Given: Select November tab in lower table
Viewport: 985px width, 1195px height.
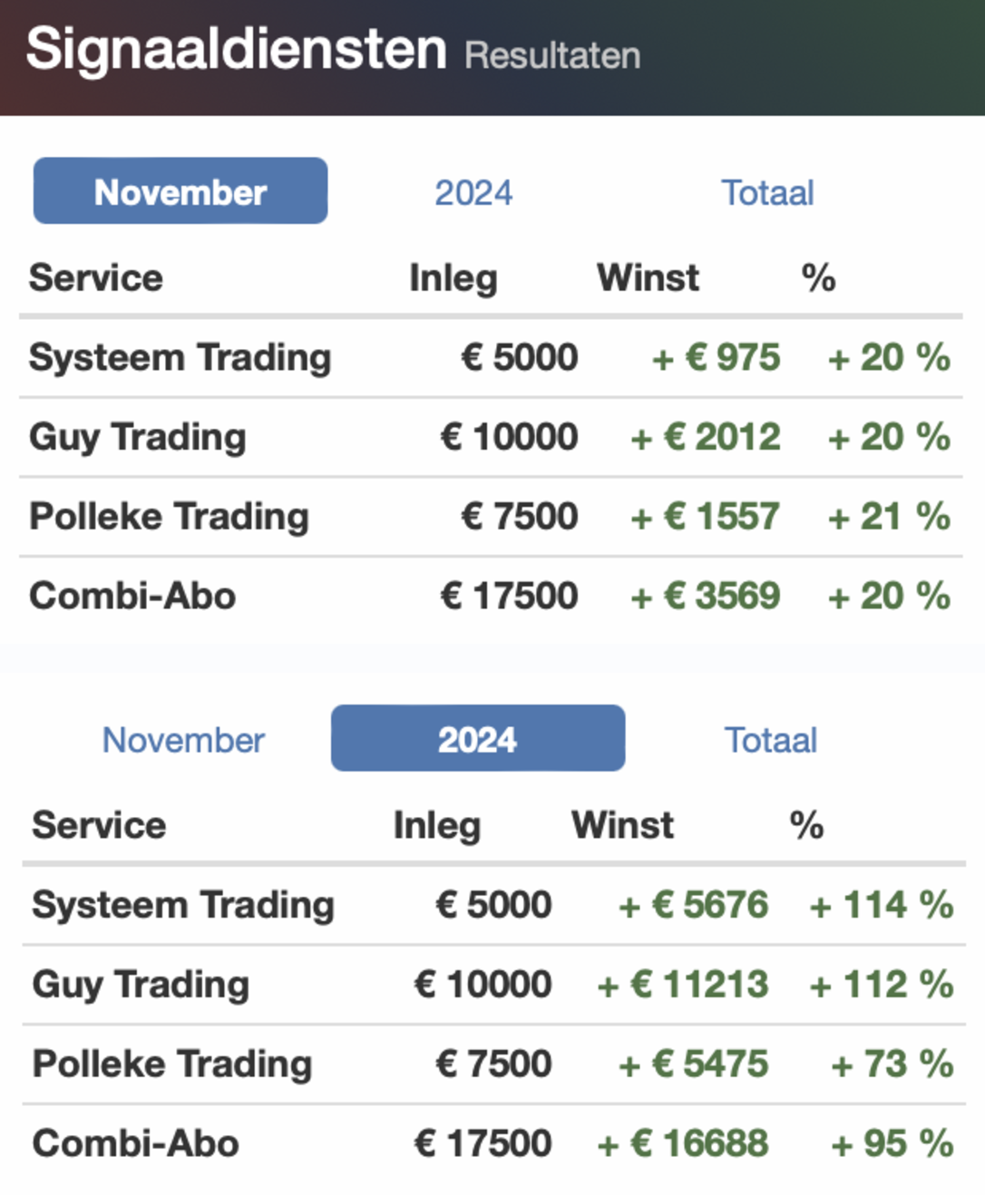Looking at the screenshot, I should tap(183, 740).
